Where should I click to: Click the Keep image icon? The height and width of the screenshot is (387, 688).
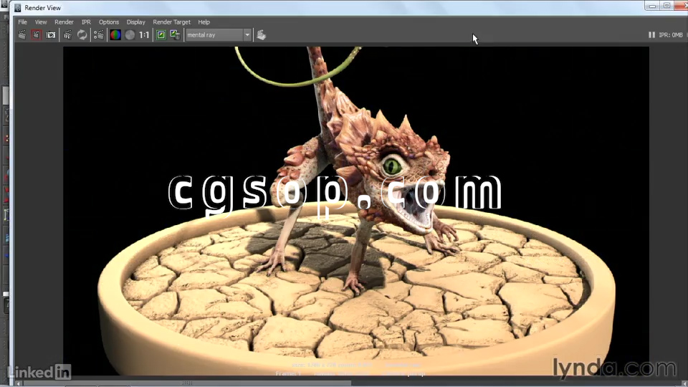pyautogui.click(x=161, y=34)
